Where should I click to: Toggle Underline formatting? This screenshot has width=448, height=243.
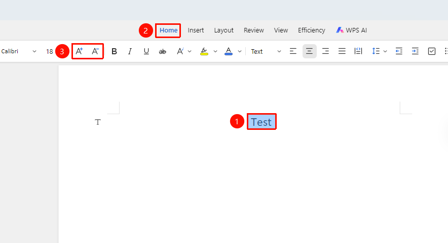pos(146,51)
